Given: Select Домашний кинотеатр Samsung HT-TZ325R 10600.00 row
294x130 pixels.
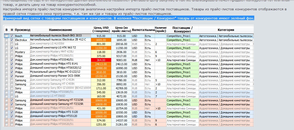Looking at the screenshot, I should [x=129, y=100].
